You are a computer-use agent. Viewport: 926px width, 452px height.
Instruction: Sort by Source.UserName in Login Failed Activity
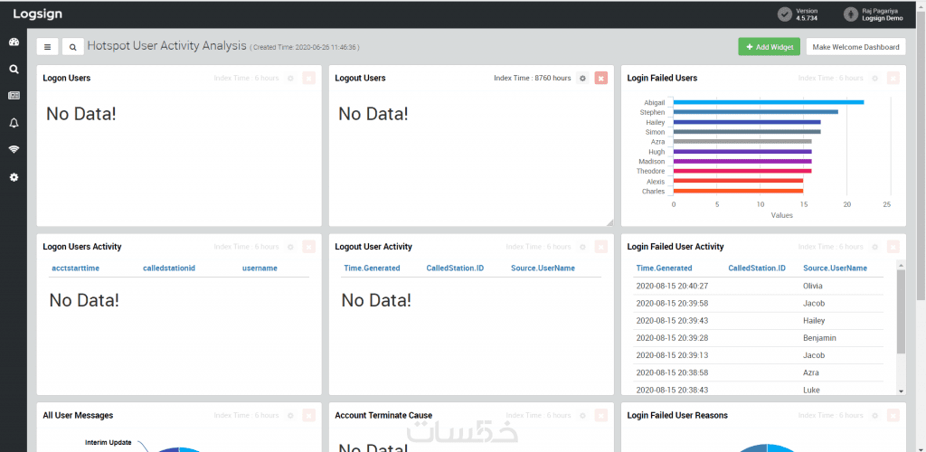tap(835, 268)
